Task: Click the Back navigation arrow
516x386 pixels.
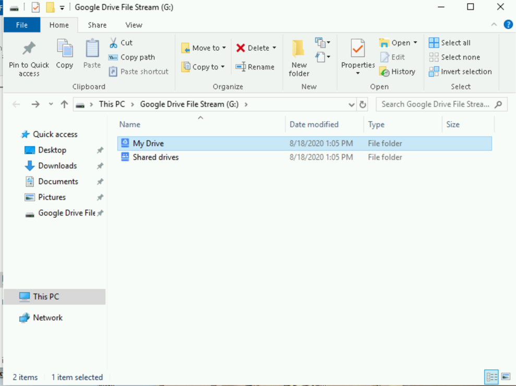Action: 16,104
